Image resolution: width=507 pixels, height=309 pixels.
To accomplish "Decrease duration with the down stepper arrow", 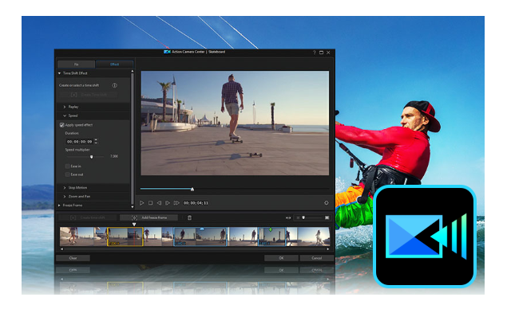I will tap(96, 143).
